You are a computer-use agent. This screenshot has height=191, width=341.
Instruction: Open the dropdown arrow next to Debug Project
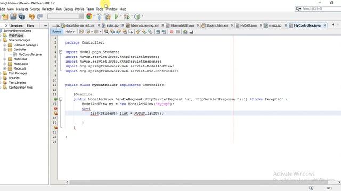132,16
